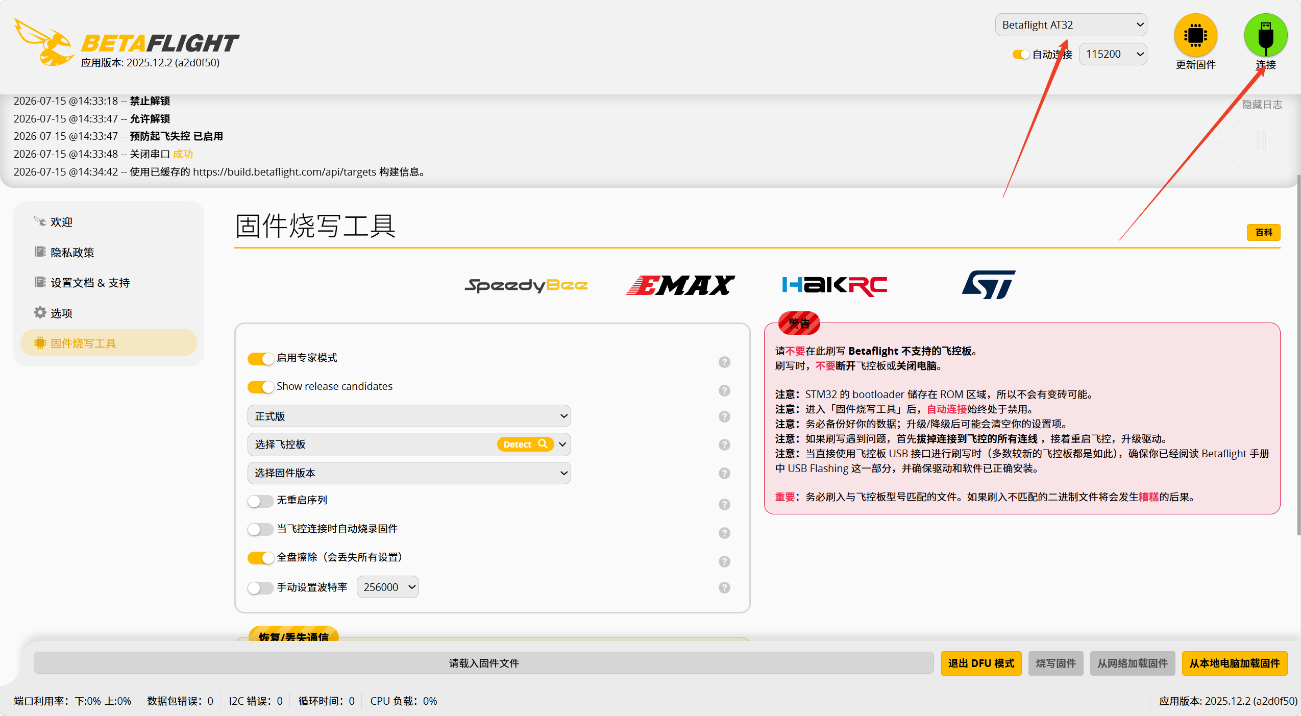Toggle the 自动连接 switch
The height and width of the screenshot is (716, 1301).
tap(1021, 54)
